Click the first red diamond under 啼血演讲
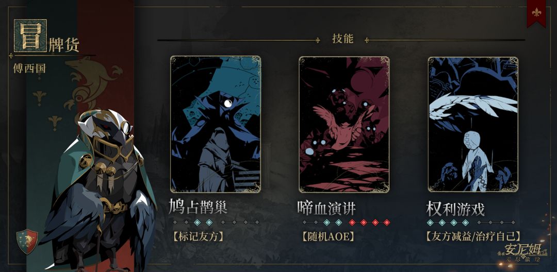The width and height of the screenshot is (557, 272). (352, 223)
